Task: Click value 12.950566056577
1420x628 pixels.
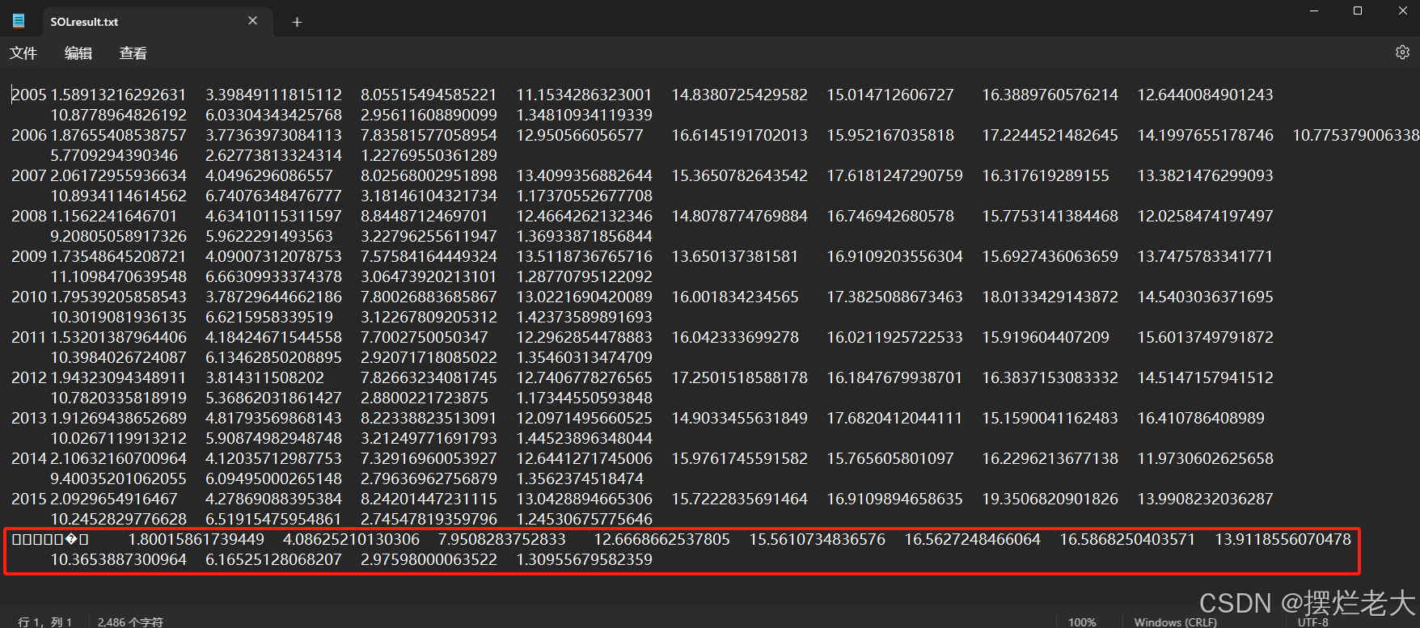Action: 580,135
